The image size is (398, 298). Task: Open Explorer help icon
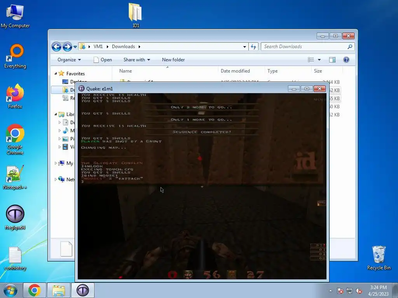coord(346,60)
